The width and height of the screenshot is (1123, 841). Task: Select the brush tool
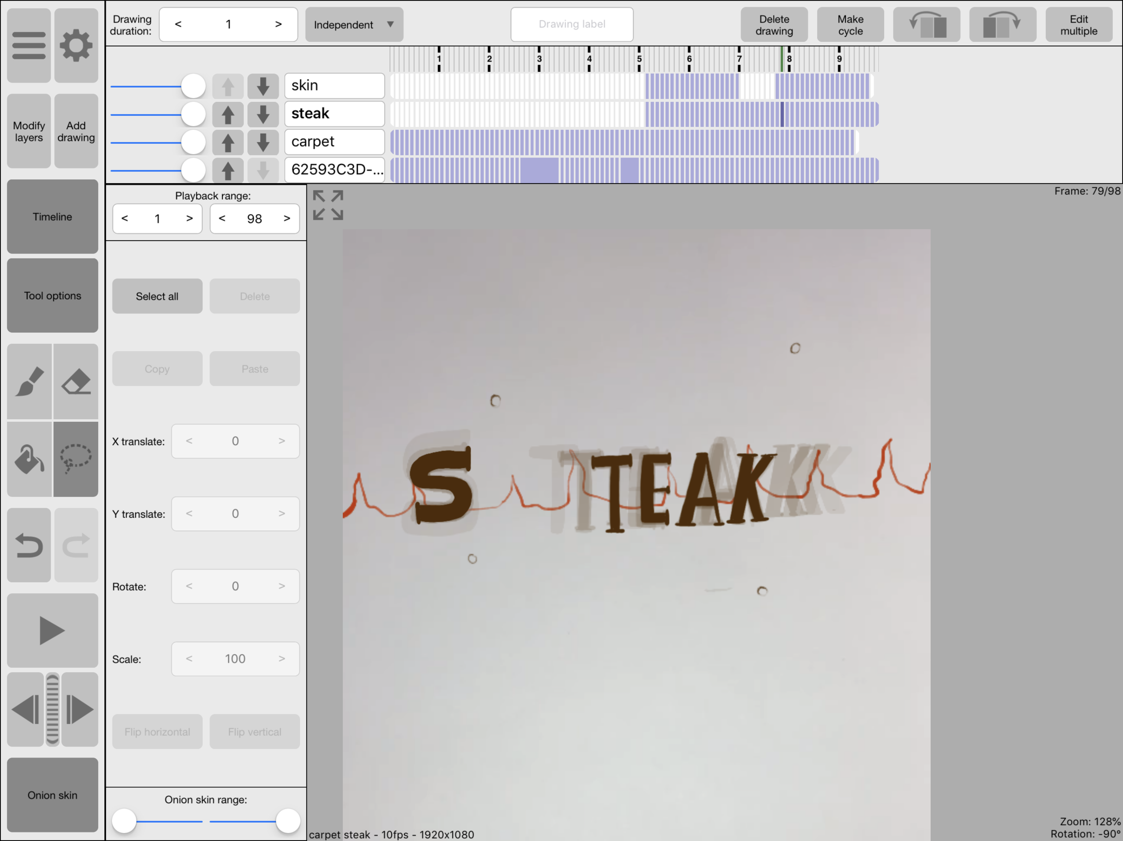click(x=29, y=381)
